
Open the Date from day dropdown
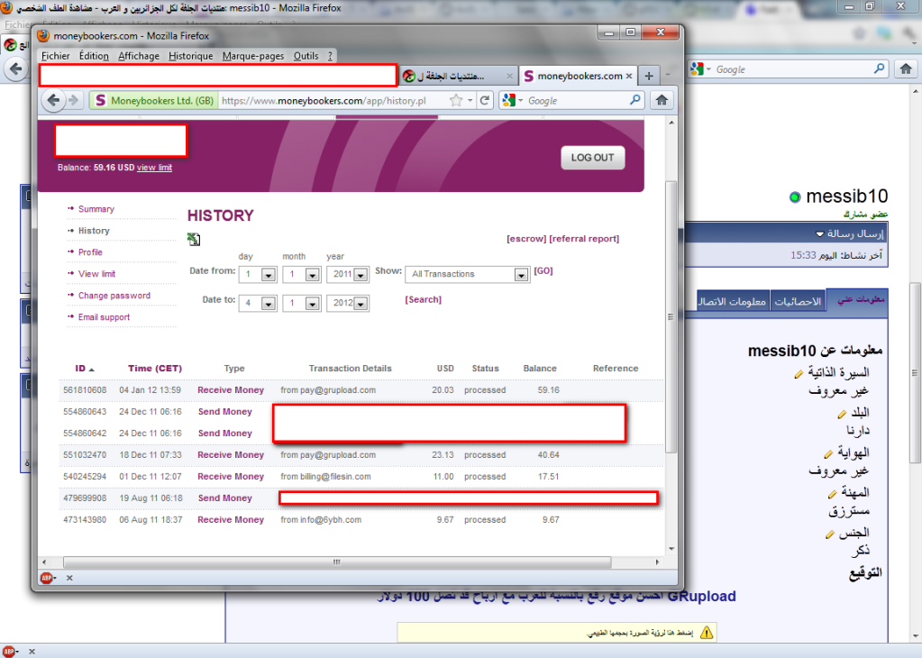tap(269, 275)
